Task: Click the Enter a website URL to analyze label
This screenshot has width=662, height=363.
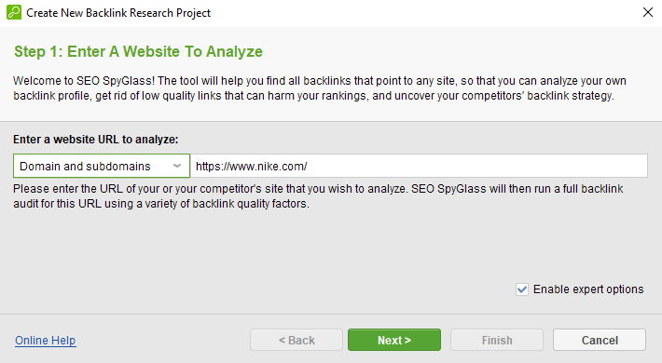Action: pos(96,139)
